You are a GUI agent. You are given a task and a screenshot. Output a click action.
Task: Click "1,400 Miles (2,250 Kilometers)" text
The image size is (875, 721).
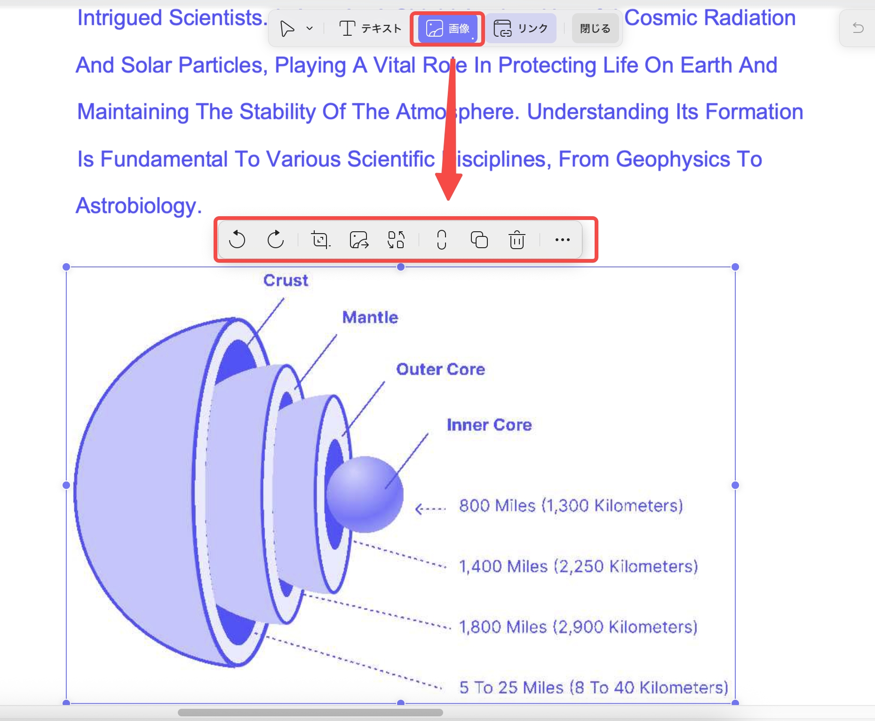pyautogui.click(x=578, y=566)
